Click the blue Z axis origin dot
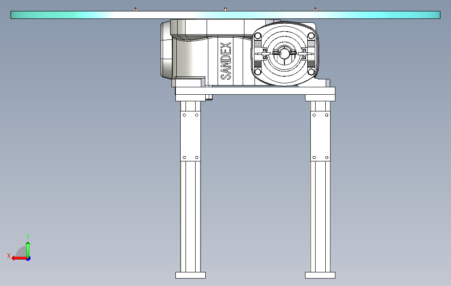The width and height of the screenshot is (451, 286). (x=28, y=258)
